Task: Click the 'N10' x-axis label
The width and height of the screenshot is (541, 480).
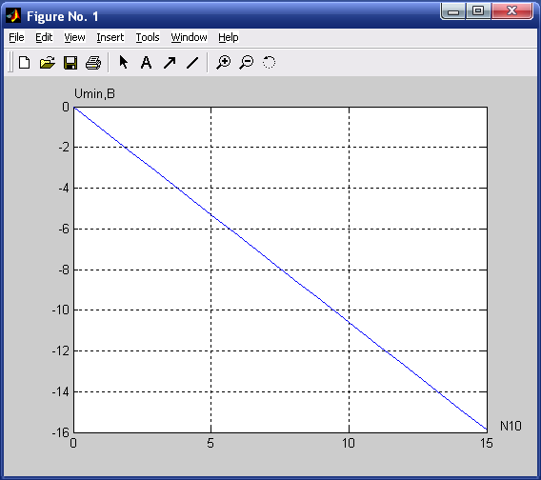Action: pyautogui.click(x=511, y=426)
